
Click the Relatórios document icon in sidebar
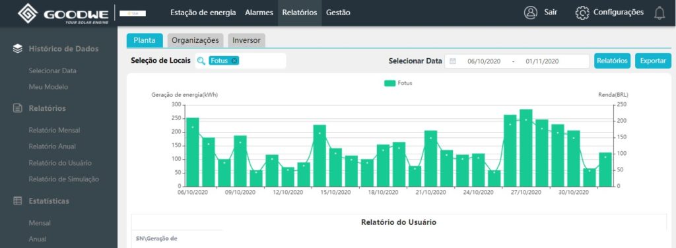coord(18,108)
